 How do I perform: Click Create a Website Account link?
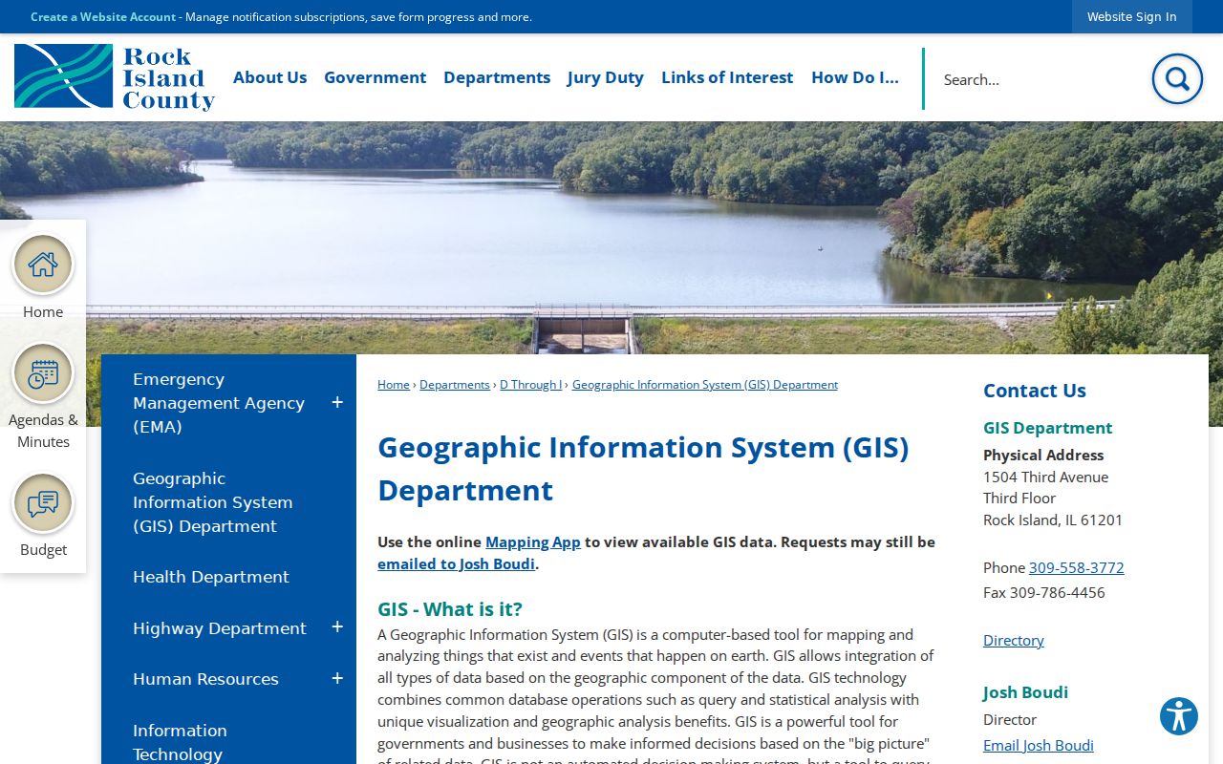(103, 17)
